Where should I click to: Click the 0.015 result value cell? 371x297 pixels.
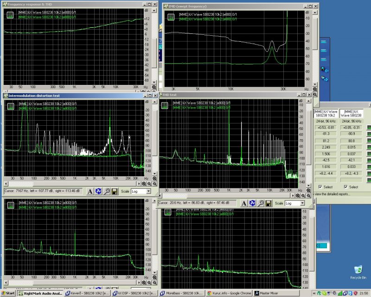click(x=352, y=147)
